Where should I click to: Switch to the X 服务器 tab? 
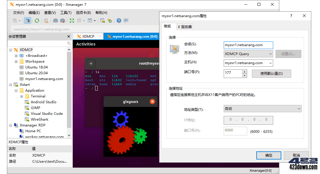click(184, 26)
